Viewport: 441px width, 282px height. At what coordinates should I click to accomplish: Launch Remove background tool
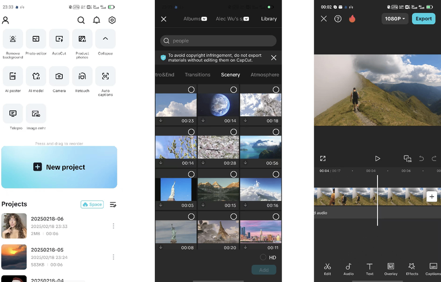(13, 39)
